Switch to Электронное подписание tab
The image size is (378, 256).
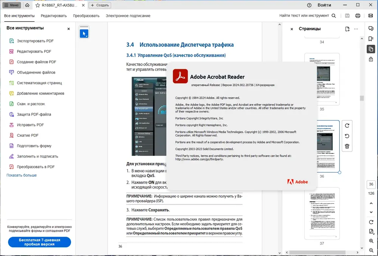(128, 16)
